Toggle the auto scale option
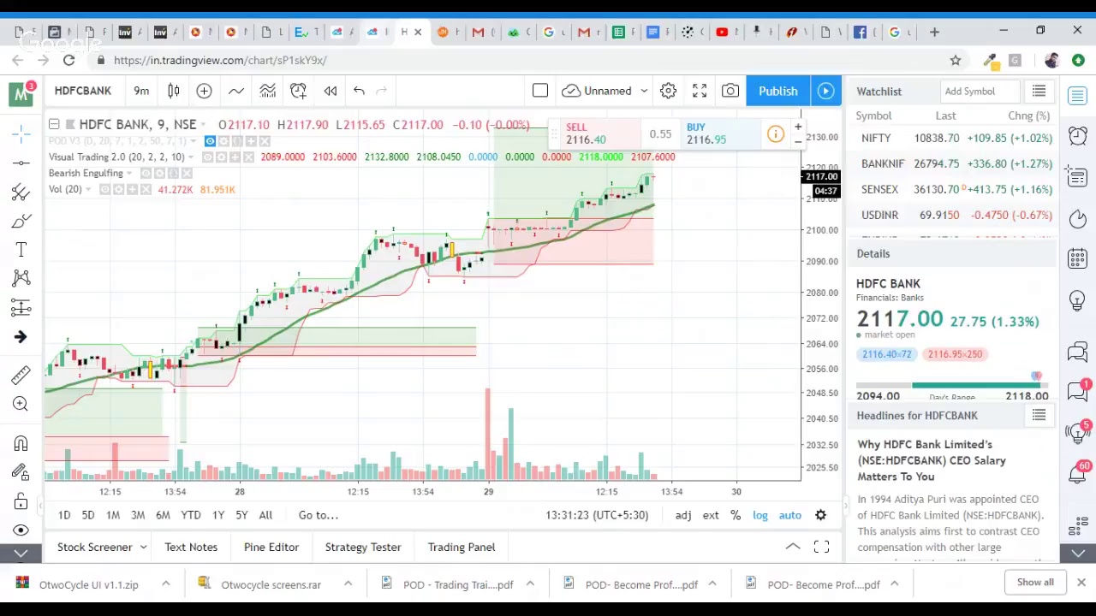This screenshot has height=616, width=1096. click(790, 515)
